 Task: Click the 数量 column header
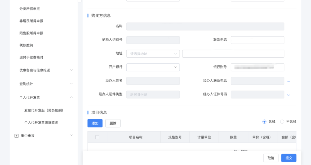coord(233,137)
